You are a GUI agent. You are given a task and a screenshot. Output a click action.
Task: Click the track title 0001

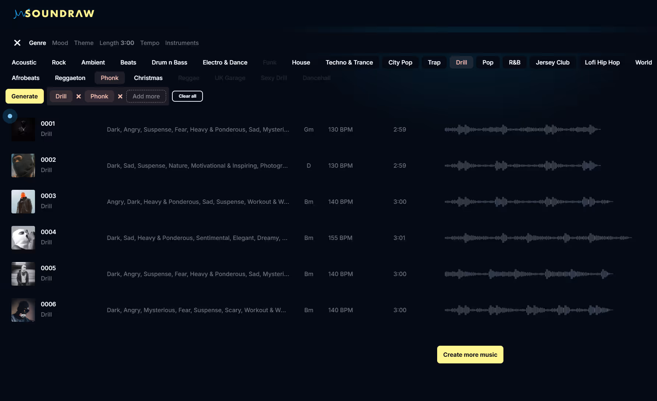48,123
